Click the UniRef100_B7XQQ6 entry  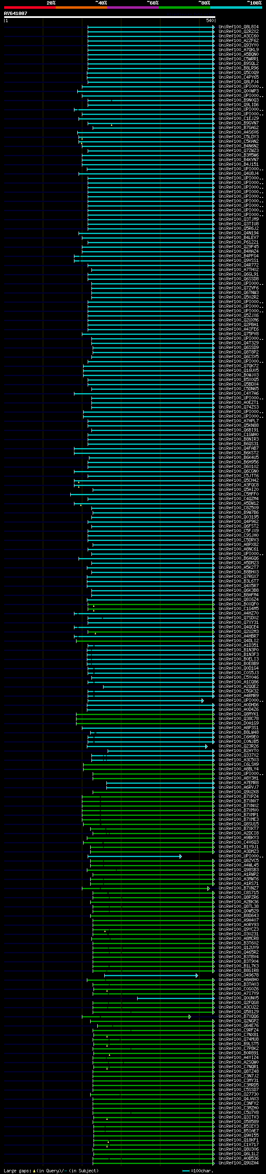238,1017
